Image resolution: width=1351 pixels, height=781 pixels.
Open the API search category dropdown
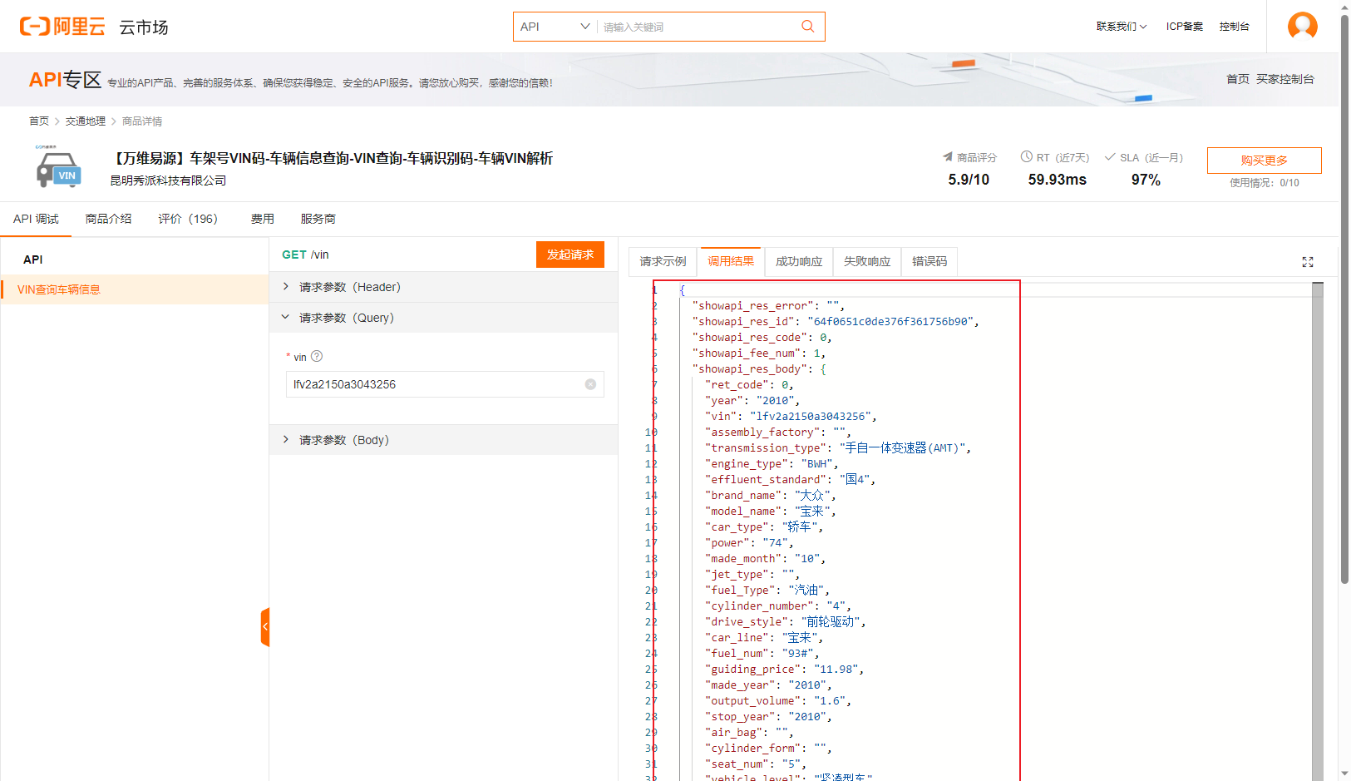[555, 27]
